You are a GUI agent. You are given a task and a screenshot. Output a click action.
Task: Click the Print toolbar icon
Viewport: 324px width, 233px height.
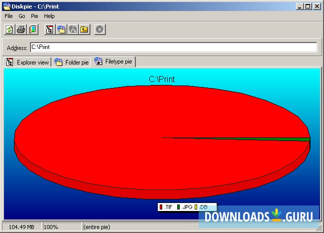click(x=21, y=29)
